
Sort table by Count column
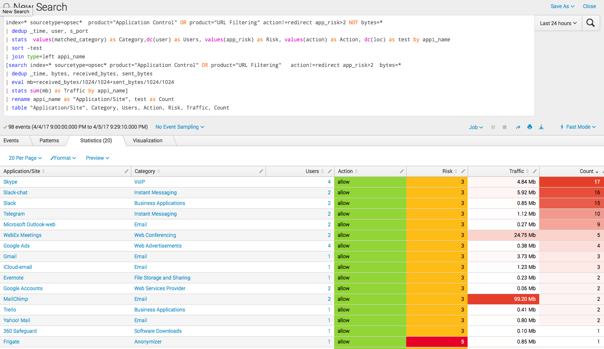click(x=589, y=171)
